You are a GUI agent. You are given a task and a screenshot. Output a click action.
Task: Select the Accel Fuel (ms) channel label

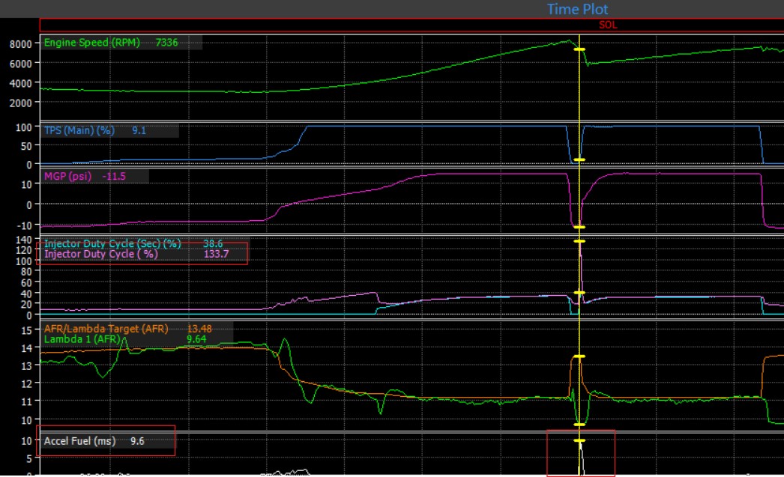(x=79, y=441)
